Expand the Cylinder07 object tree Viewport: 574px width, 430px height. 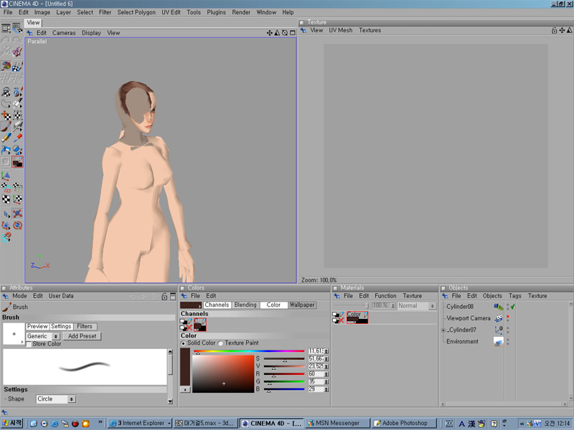443,330
